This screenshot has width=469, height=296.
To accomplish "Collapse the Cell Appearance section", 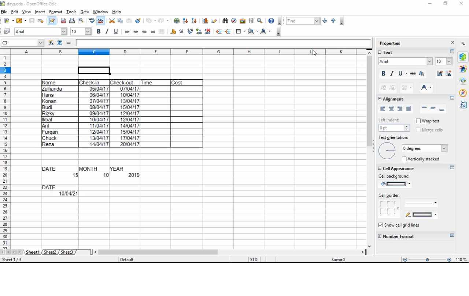I will tap(380, 168).
